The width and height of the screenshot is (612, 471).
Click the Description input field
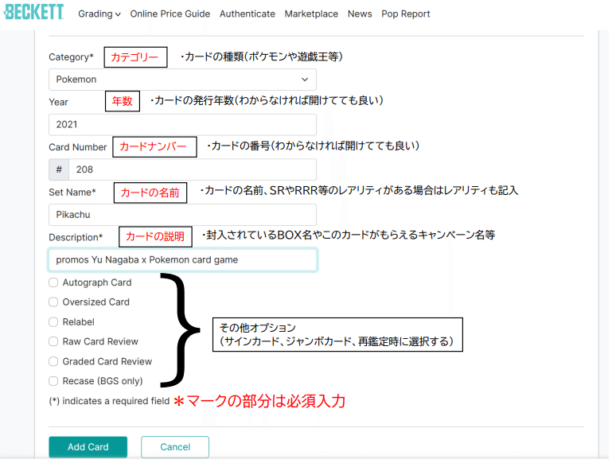182,260
